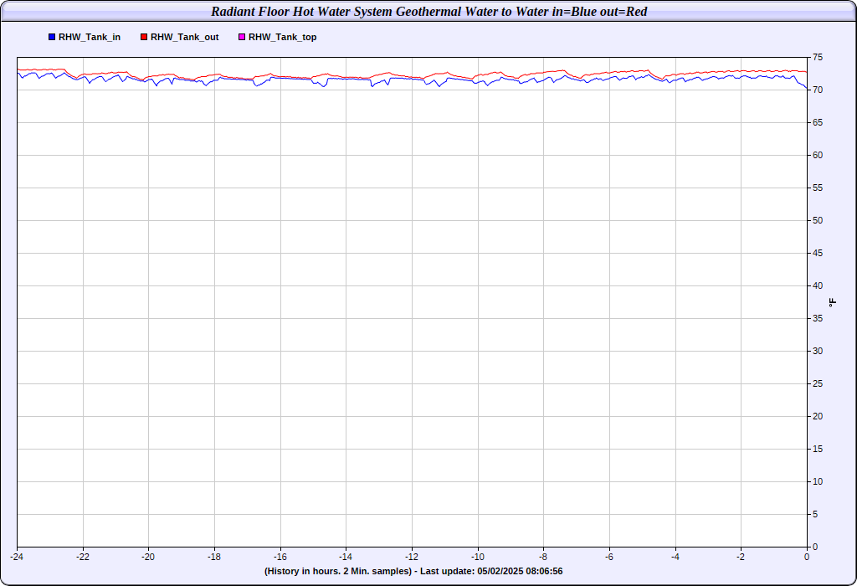Select the -22 hour x-axis label

coord(83,557)
